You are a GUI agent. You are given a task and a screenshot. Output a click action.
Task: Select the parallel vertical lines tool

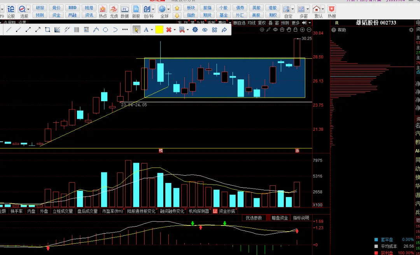tap(76, 30)
